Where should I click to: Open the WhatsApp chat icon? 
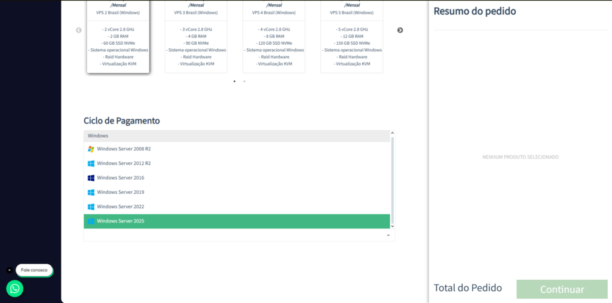(15, 289)
